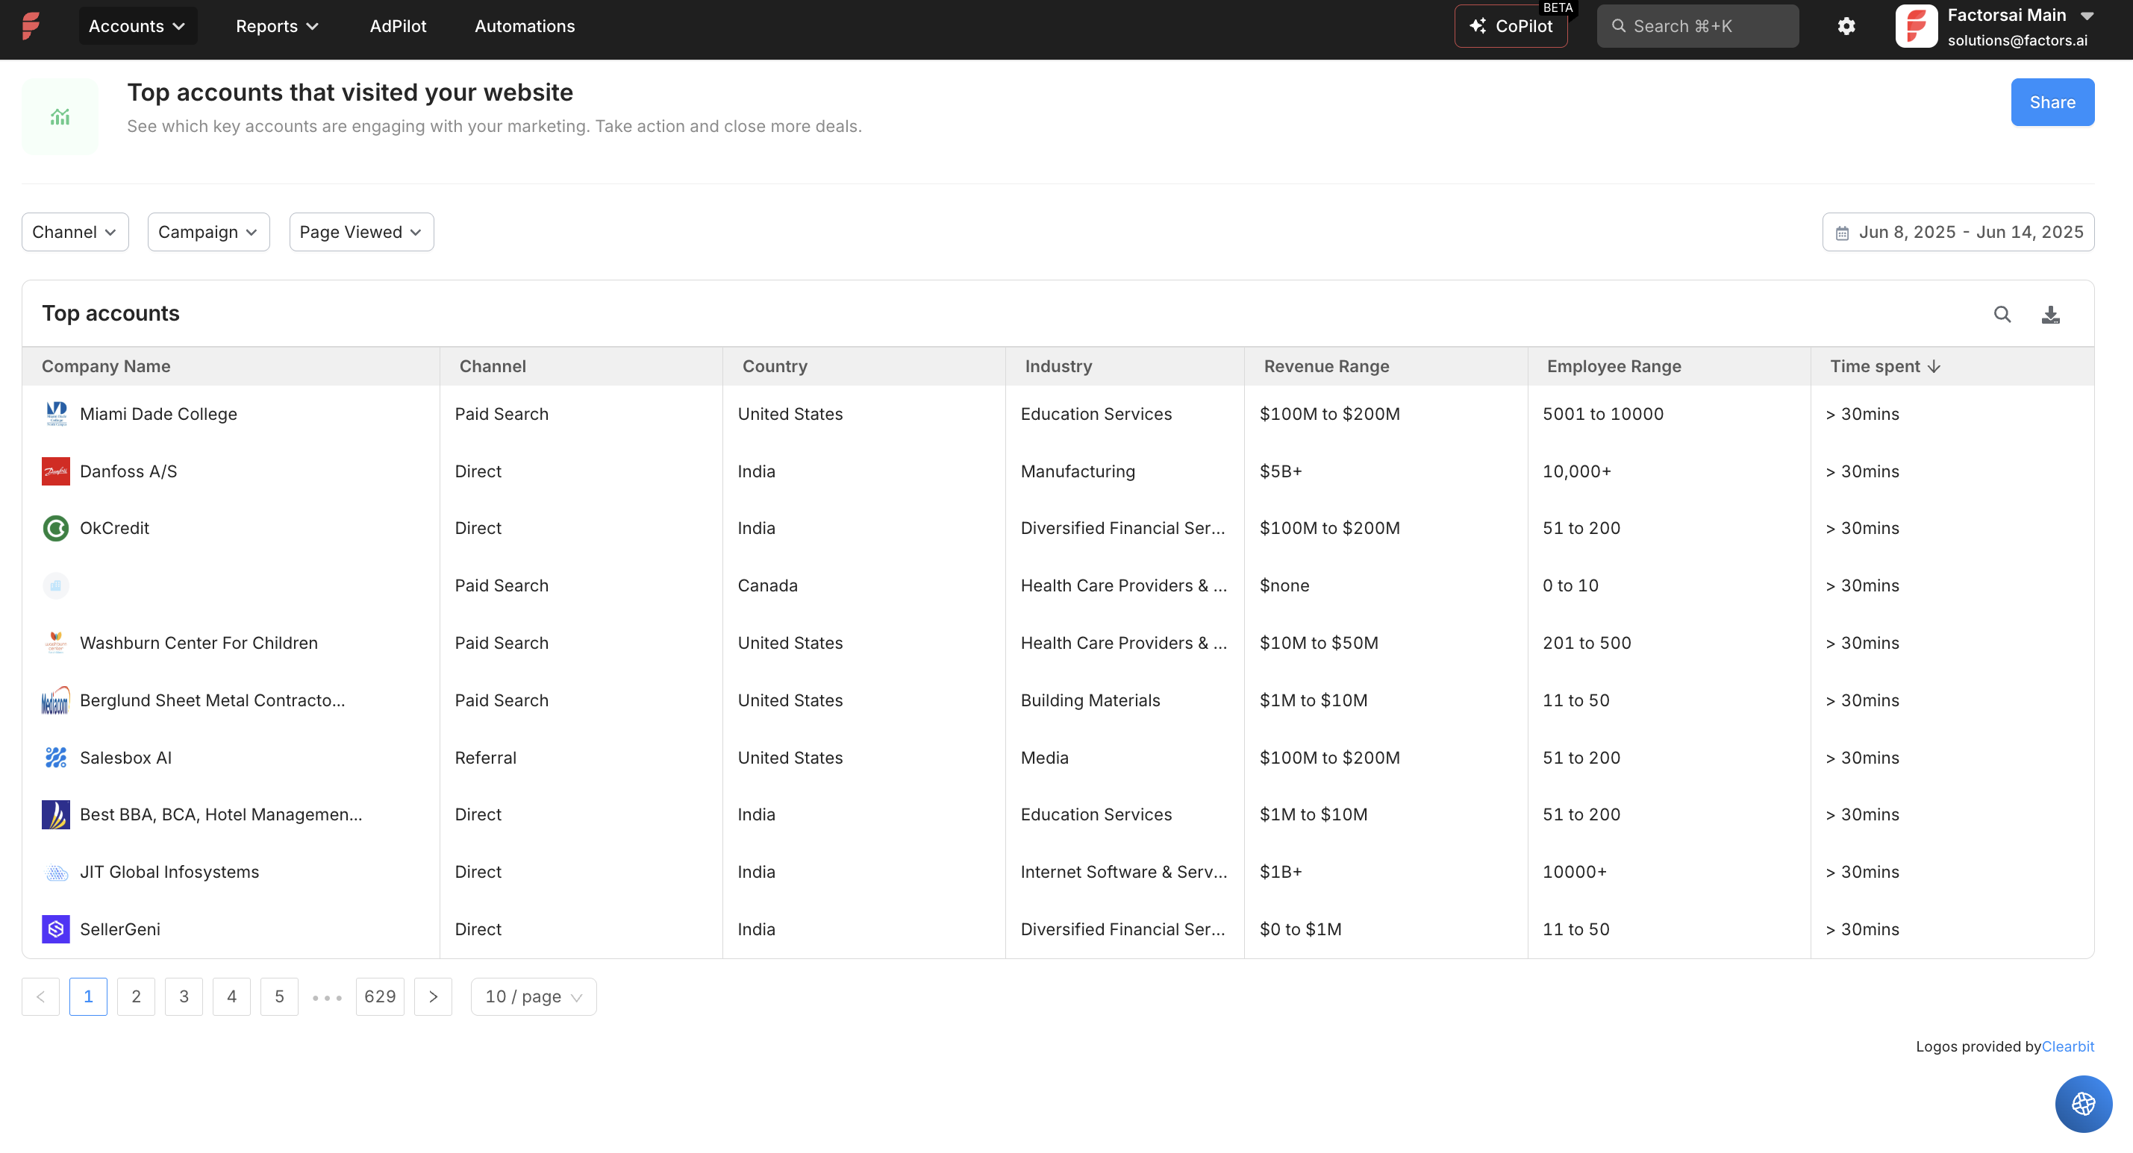The width and height of the screenshot is (2133, 1153).
Task: Expand the Channel filter
Action: 75,232
